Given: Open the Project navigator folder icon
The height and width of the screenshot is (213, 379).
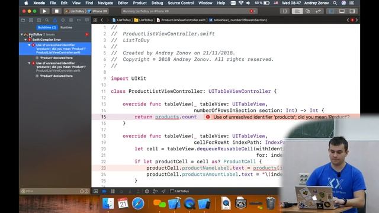Looking at the screenshot, I should 23,20.
